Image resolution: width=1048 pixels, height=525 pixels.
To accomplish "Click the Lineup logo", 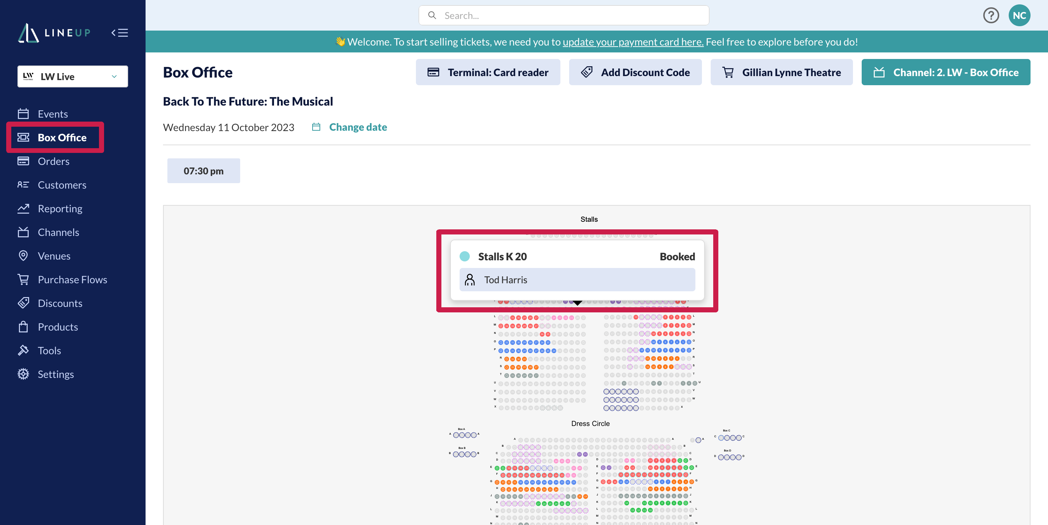I will (55, 32).
